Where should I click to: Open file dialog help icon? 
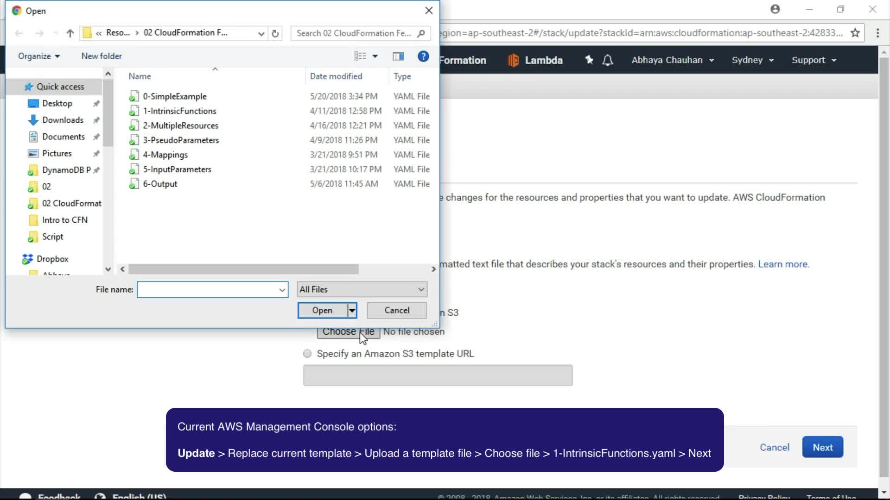423,56
